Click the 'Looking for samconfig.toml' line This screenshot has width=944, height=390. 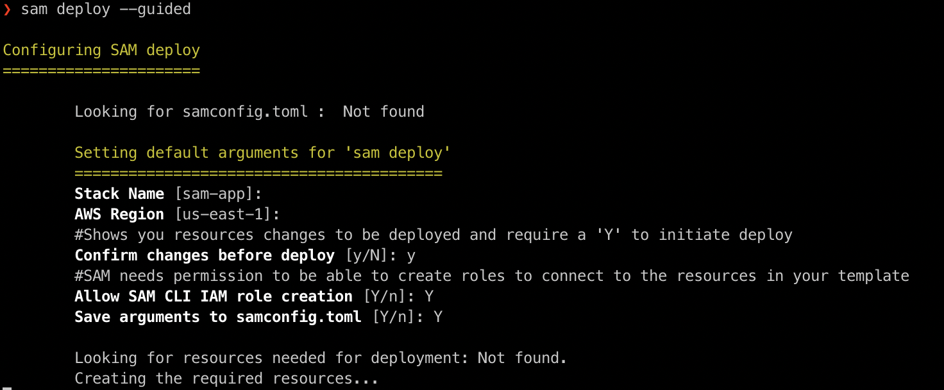pos(249,112)
